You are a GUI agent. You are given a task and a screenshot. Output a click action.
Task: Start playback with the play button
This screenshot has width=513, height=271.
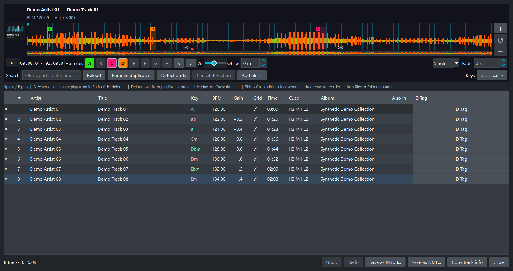click(x=12, y=63)
